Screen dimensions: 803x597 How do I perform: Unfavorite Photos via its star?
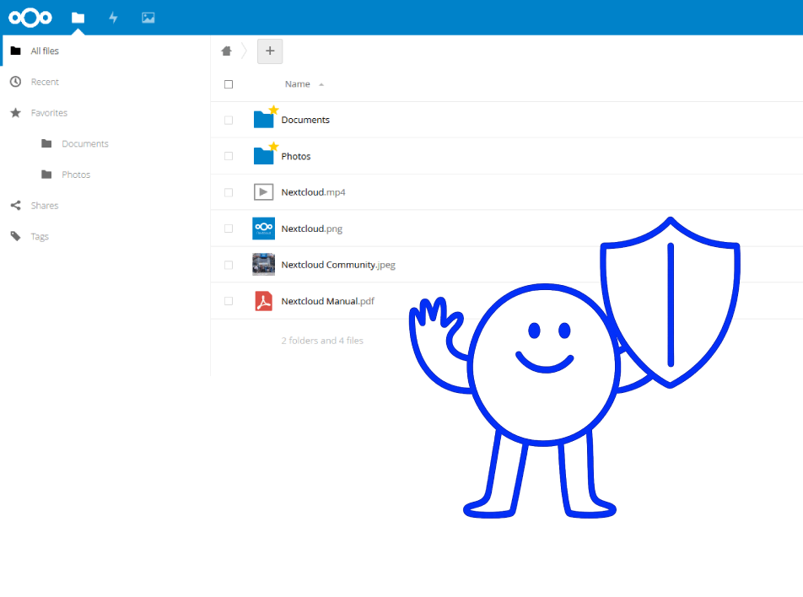pos(273,147)
